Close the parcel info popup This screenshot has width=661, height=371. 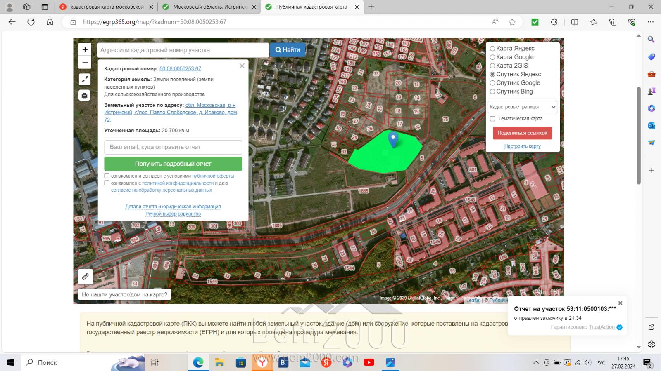point(242,66)
